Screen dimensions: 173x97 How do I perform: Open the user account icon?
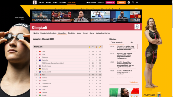click(x=129, y=2)
